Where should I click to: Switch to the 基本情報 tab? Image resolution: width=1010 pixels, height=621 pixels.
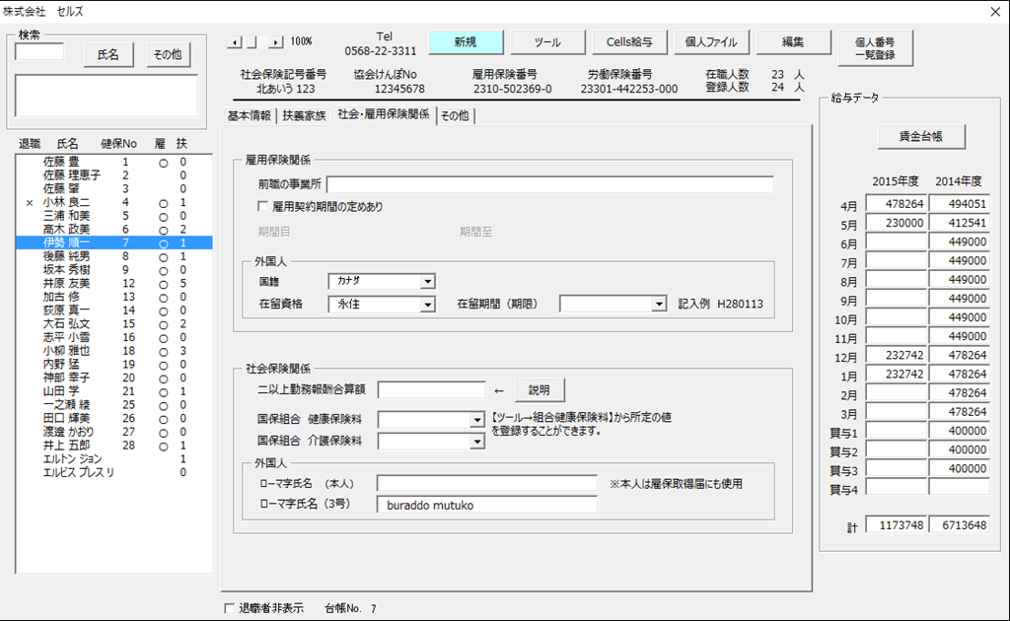tap(250, 115)
